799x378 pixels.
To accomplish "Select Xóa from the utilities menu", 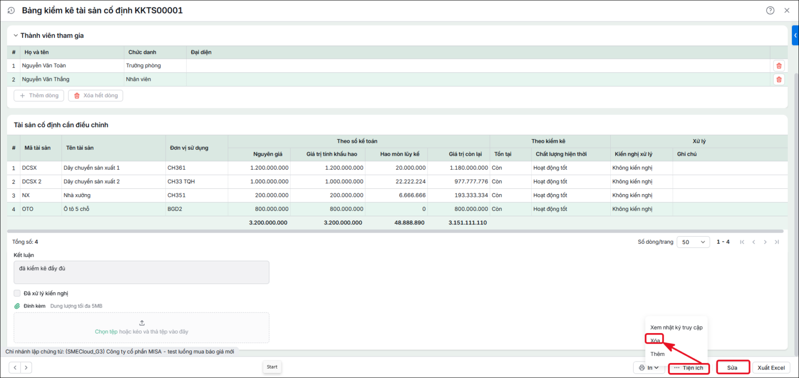I will click(655, 341).
